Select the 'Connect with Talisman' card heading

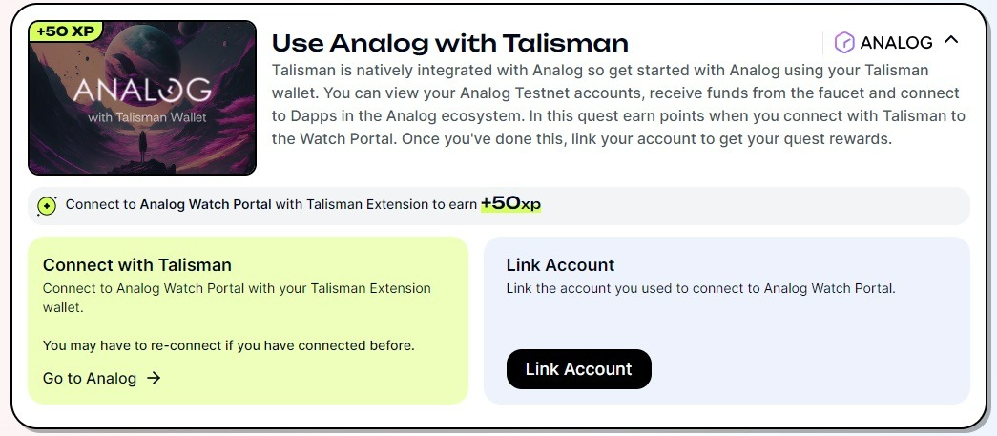coord(137,265)
